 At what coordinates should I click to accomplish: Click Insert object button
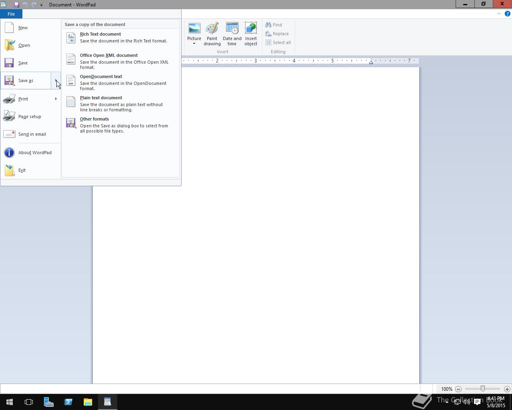tap(251, 34)
